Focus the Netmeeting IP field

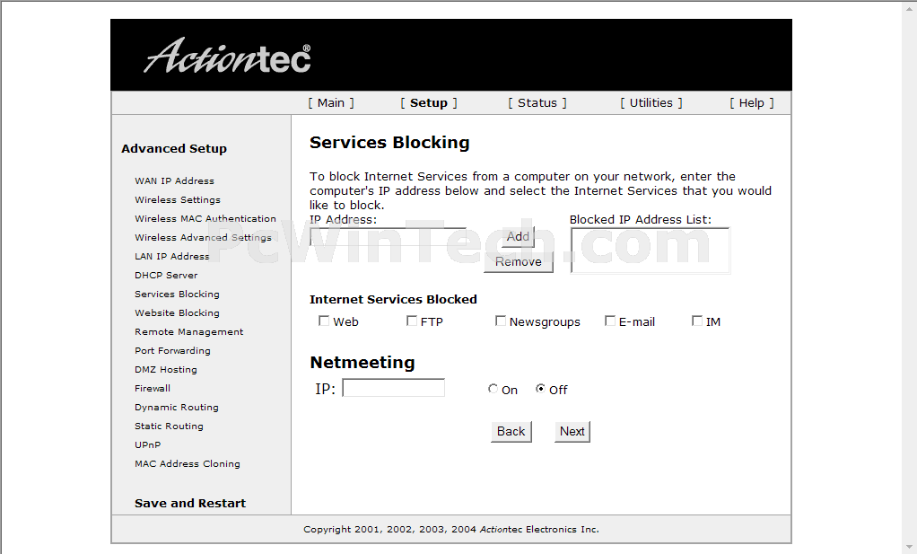[394, 388]
